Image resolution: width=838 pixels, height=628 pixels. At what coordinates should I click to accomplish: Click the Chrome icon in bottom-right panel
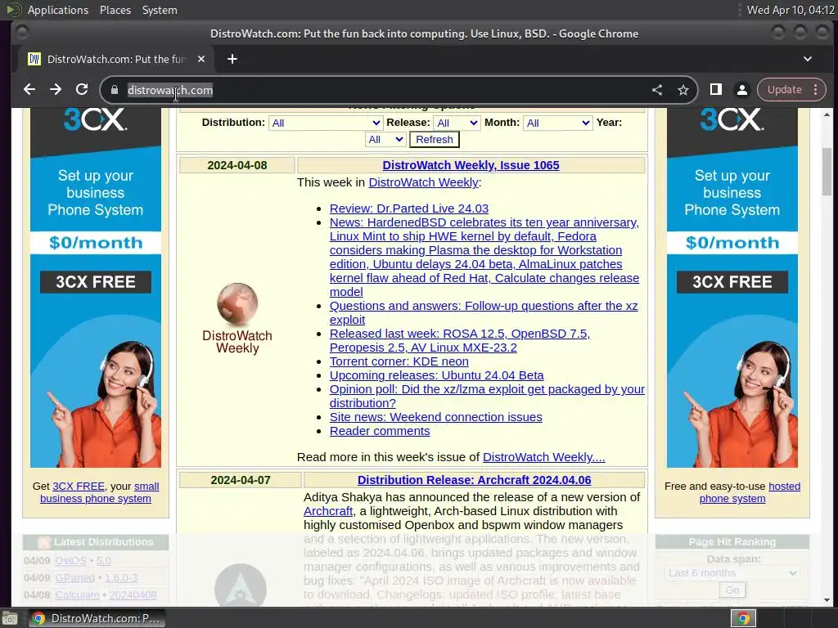point(743,618)
